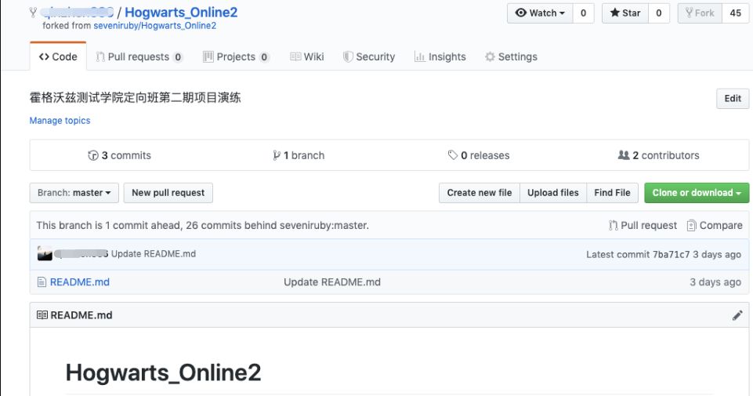Switch to the Projects tab
The width and height of the screenshot is (753, 396).
point(236,56)
